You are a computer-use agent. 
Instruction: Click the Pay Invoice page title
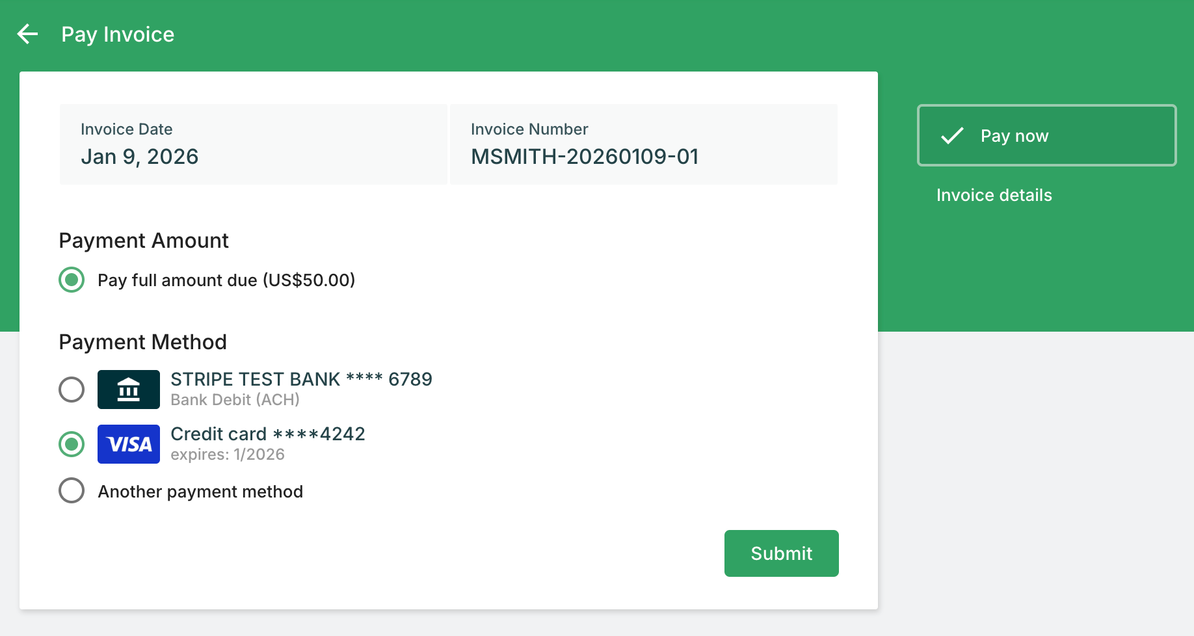(x=118, y=34)
